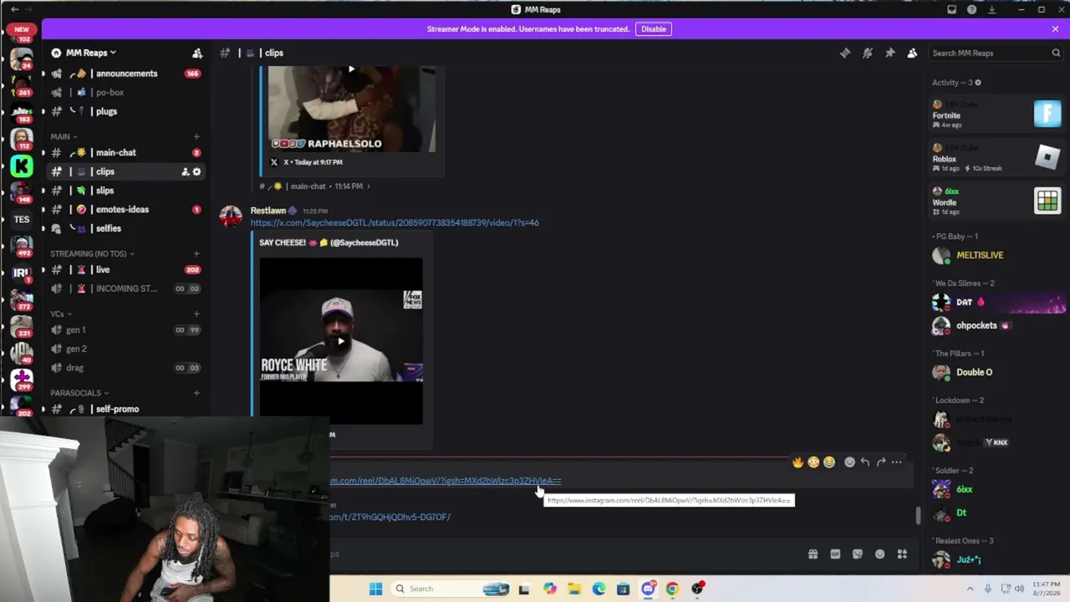This screenshot has height=602, width=1070.
Task: Collapse the MAIN channel category
Action: [64, 136]
